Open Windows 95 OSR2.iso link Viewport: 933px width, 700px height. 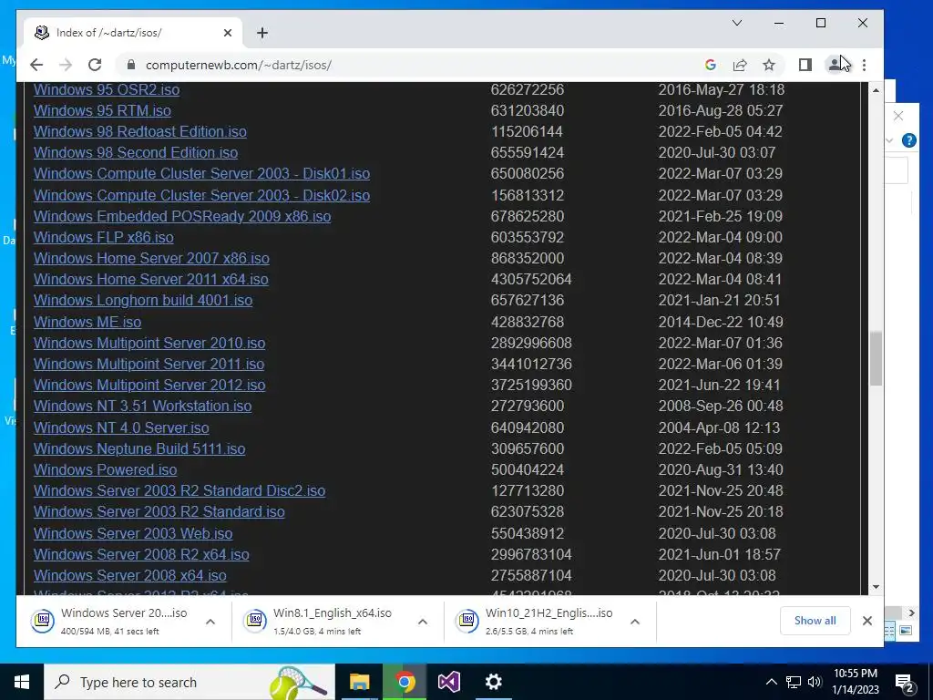pos(107,90)
